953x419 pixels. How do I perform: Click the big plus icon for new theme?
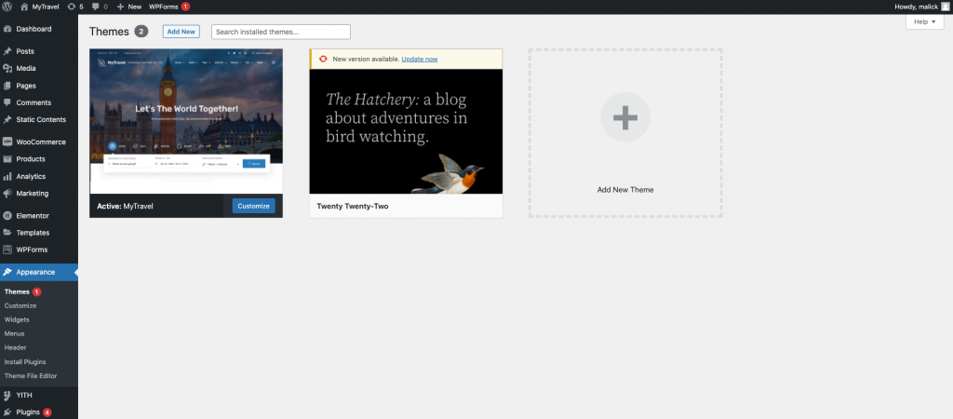pos(625,117)
